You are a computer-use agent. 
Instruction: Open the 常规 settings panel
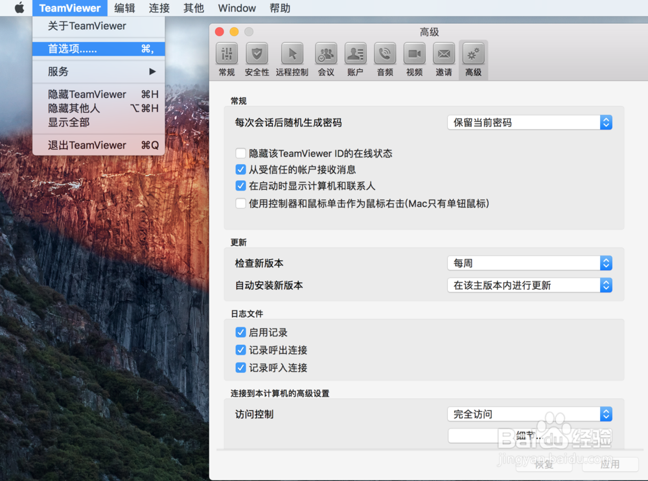226,60
